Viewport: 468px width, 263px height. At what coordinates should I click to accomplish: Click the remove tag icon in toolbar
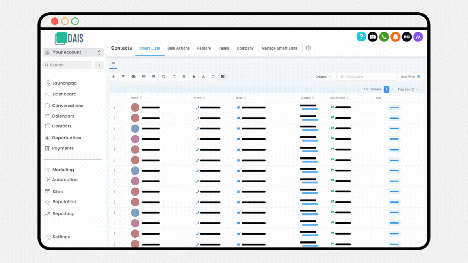pos(174,77)
